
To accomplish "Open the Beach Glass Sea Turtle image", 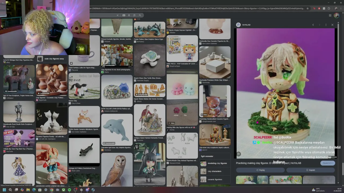I will tap(149, 60).
